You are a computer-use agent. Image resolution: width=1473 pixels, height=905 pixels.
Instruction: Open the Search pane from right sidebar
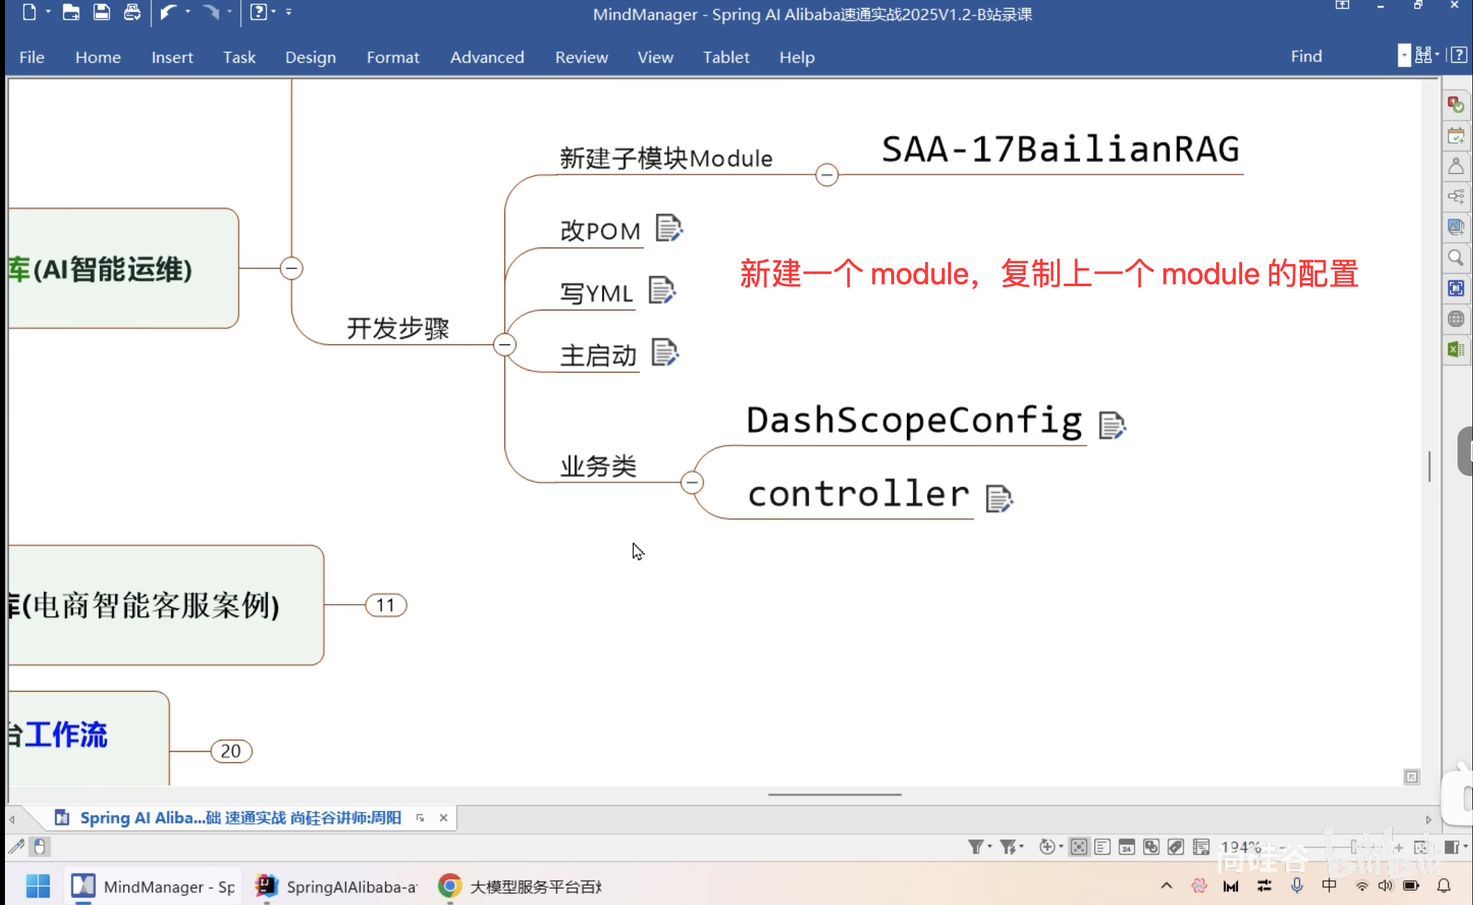[1456, 258]
